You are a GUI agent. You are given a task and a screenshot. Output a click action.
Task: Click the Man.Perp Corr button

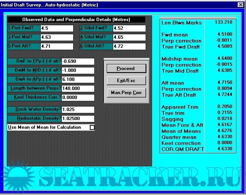coord(126,93)
